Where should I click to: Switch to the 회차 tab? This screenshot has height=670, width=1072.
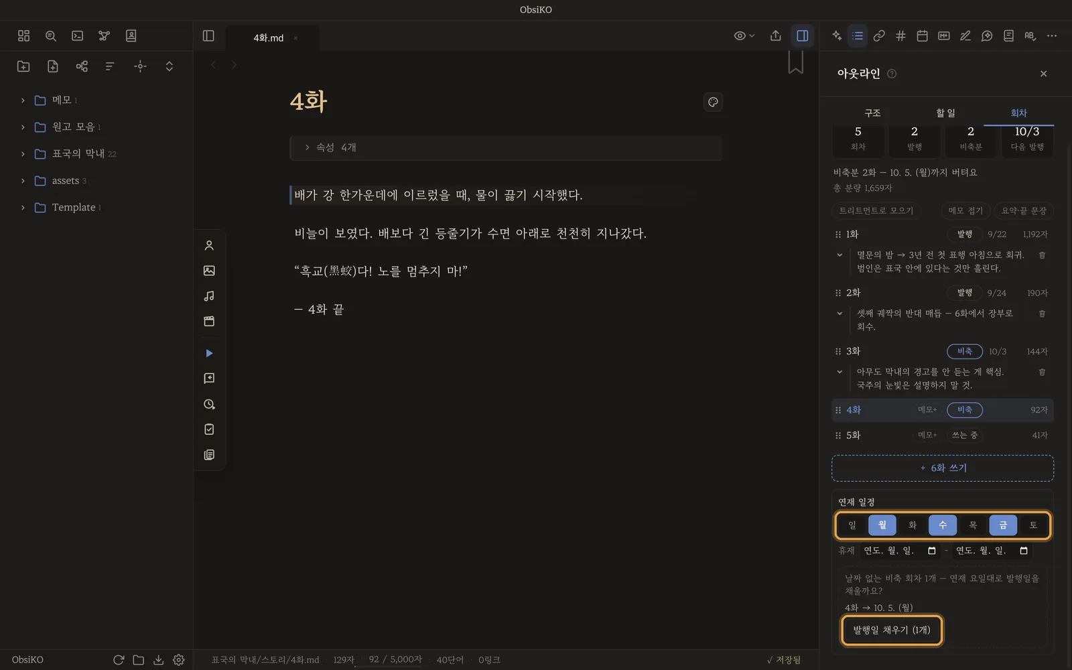coord(1018,113)
